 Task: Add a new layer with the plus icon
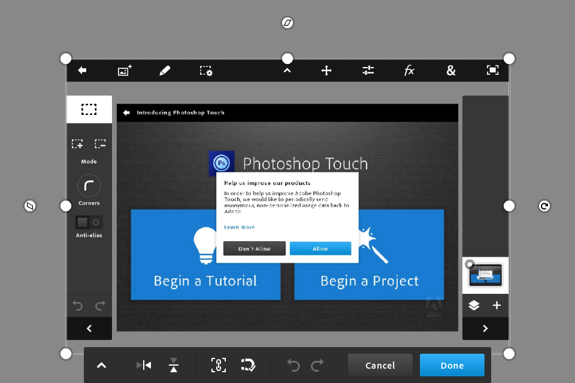click(497, 305)
